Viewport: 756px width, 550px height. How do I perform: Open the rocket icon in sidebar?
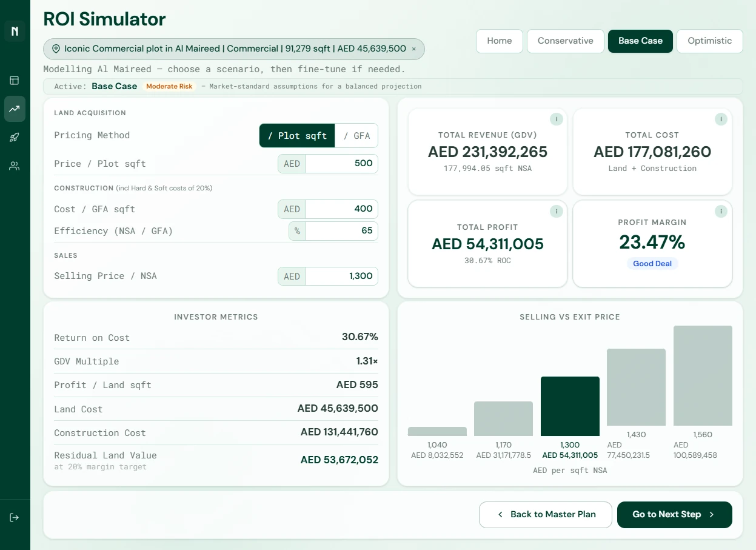tap(15, 137)
